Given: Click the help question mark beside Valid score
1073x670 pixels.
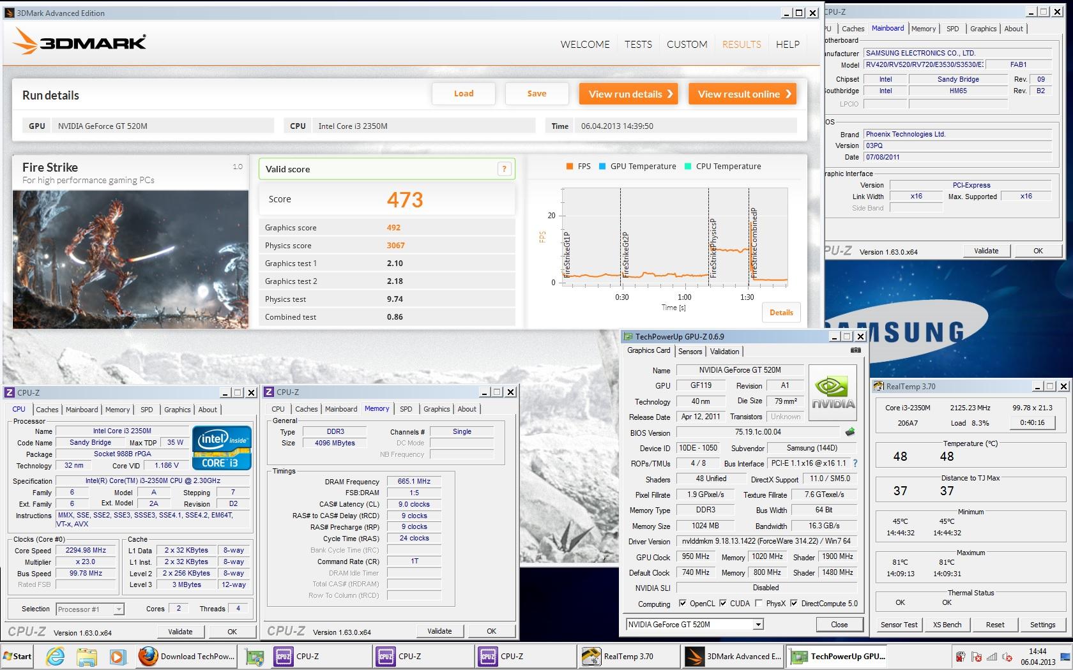Looking at the screenshot, I should coord(504,169).
